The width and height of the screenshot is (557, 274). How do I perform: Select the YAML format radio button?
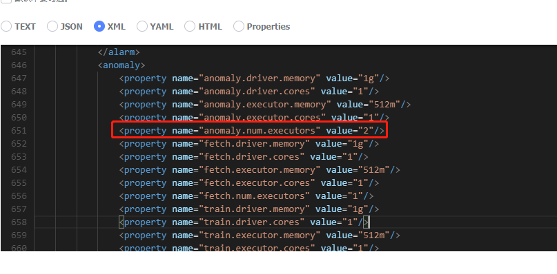click(142, 26)
